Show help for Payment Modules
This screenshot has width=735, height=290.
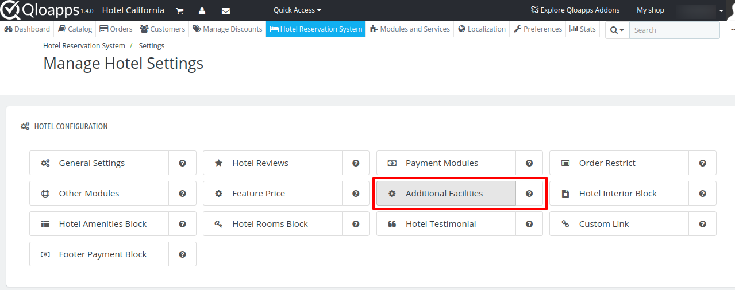pyautogui.click(x=529, y=163)
